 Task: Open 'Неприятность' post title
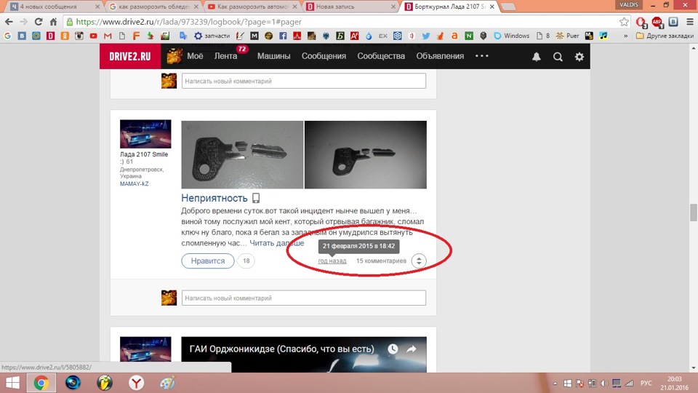[x=214, y=198]
